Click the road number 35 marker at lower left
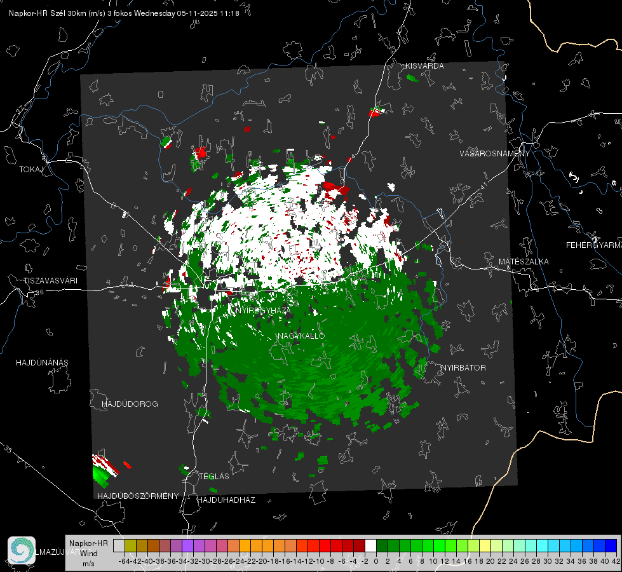This screenshot has height=572, width=622. [x=8, y=449]
